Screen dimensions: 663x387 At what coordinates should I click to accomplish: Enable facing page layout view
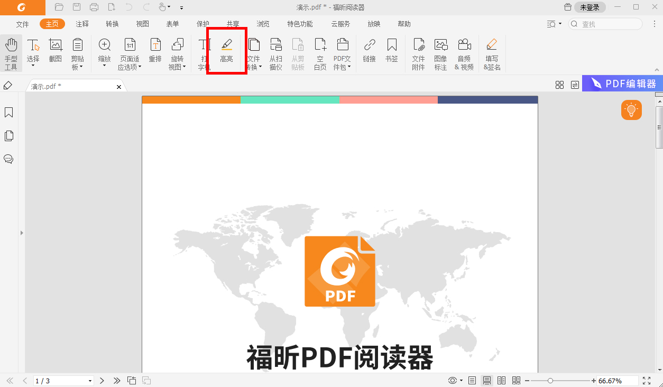(x=501, y=380)
